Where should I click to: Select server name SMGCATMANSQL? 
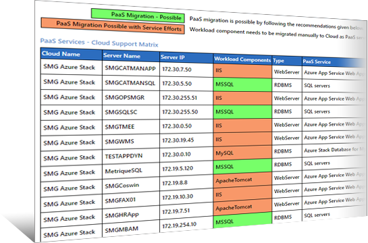(x=130, y=83)
